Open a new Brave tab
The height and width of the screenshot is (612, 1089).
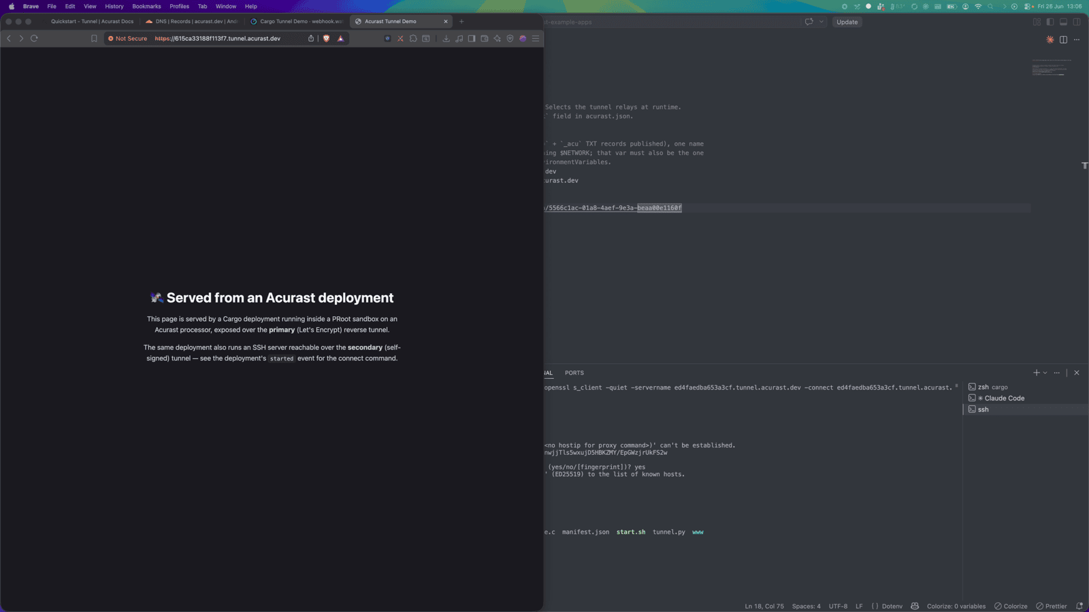(x=461, y=21)
